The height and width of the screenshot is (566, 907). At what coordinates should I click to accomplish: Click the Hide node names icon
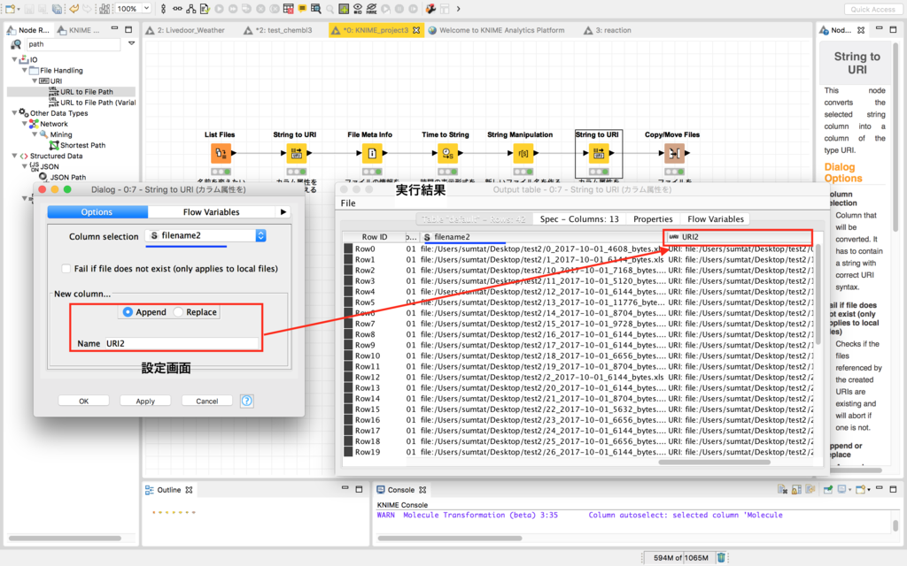(371, 9)
